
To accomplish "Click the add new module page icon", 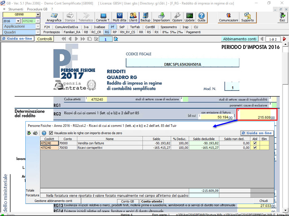I will pos(89,39).
